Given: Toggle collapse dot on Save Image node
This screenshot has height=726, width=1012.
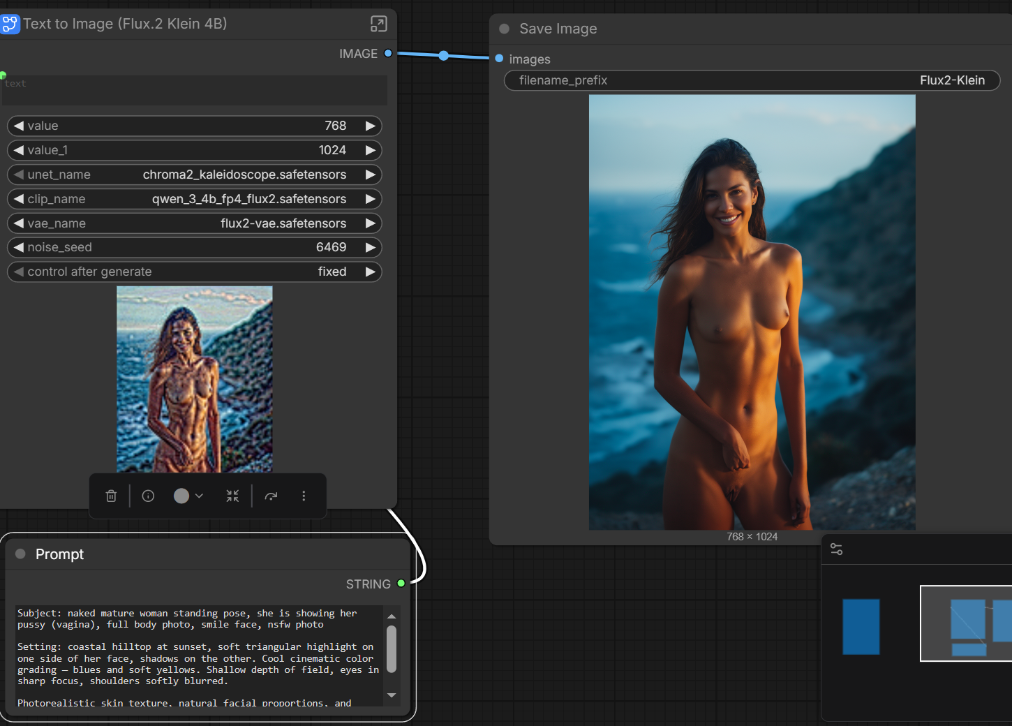Looking at the screenshot, I should [504, 29].
